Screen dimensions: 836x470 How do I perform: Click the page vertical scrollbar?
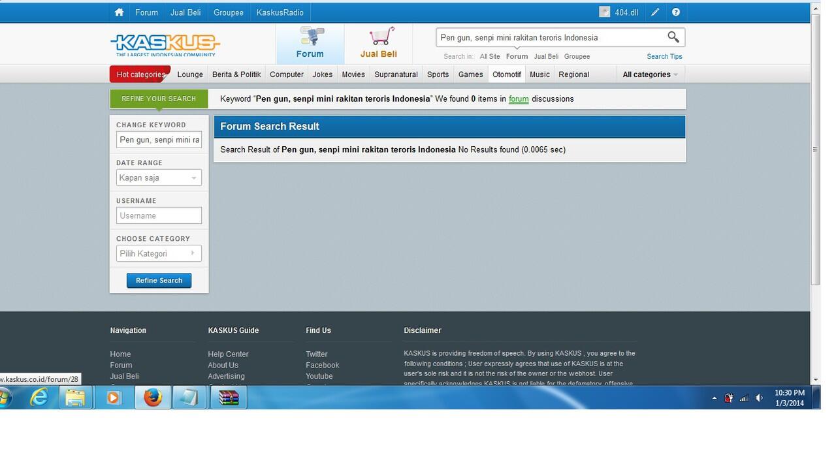pos(815,149)
